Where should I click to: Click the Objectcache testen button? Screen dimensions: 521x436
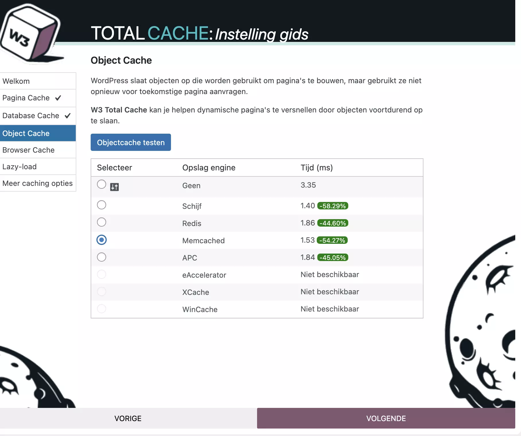[x=131, y=142]
